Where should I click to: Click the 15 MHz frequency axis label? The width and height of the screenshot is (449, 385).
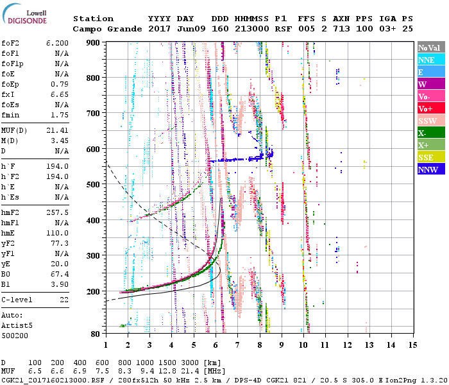412,345
